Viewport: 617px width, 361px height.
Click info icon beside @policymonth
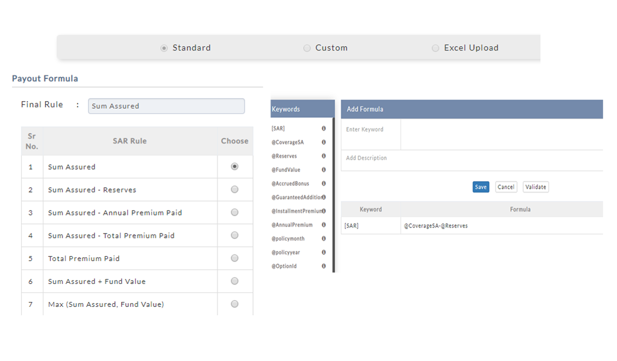click(x=324, y=239)
